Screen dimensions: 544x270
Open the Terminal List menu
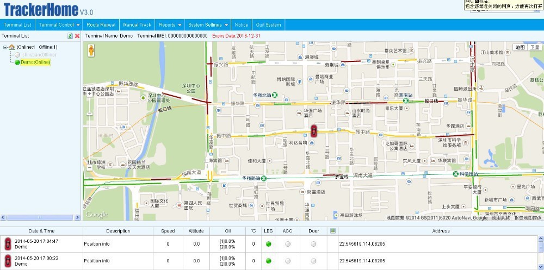pos(18,25)
